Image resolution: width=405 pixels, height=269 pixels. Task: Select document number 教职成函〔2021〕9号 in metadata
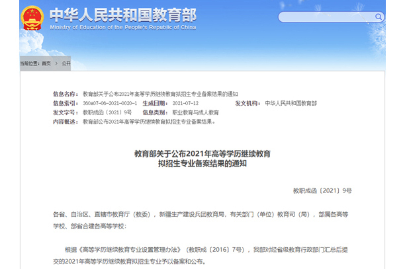pos(107,112)
